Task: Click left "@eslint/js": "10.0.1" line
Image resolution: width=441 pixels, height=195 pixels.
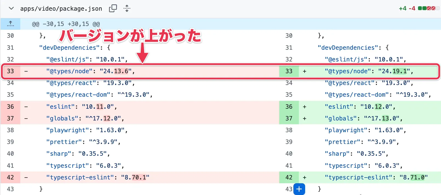Action: click(x=87, y=60)
